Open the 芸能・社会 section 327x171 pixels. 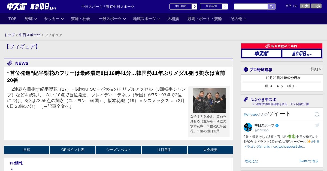click(80, 19)
